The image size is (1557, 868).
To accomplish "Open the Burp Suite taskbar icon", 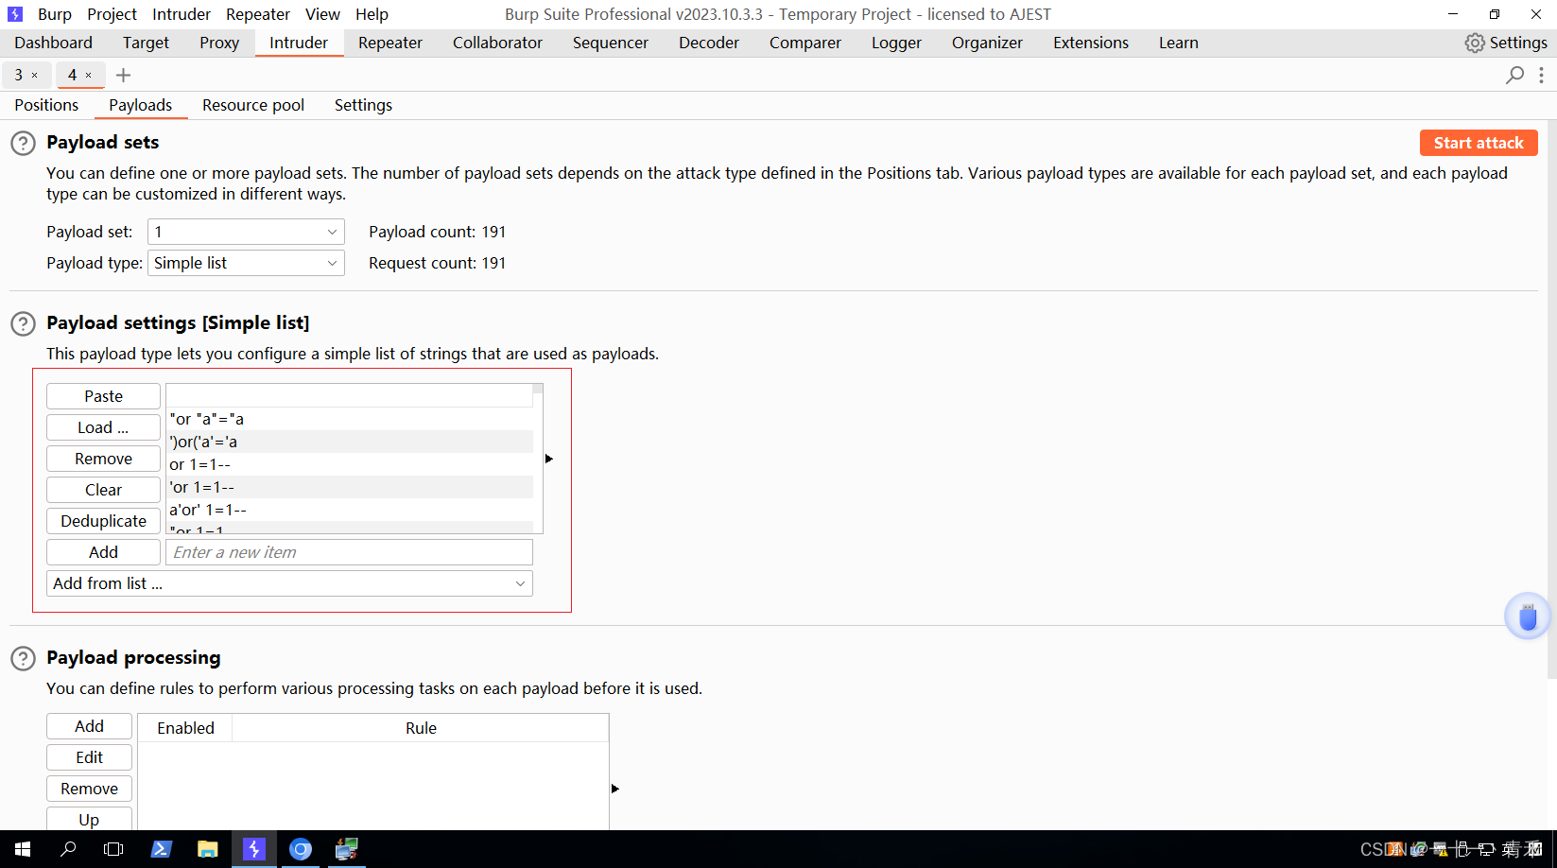I will coord(253,849).
